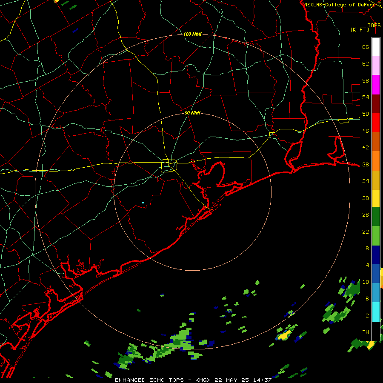The width and height of the screenshot is (383, 383).
Task: Select the 14 legend value
Action: tap(366, 265)
